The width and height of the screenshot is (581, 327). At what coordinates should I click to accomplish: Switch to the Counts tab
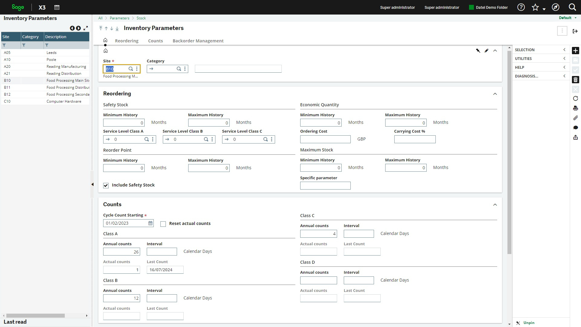(x=155, y=41)
